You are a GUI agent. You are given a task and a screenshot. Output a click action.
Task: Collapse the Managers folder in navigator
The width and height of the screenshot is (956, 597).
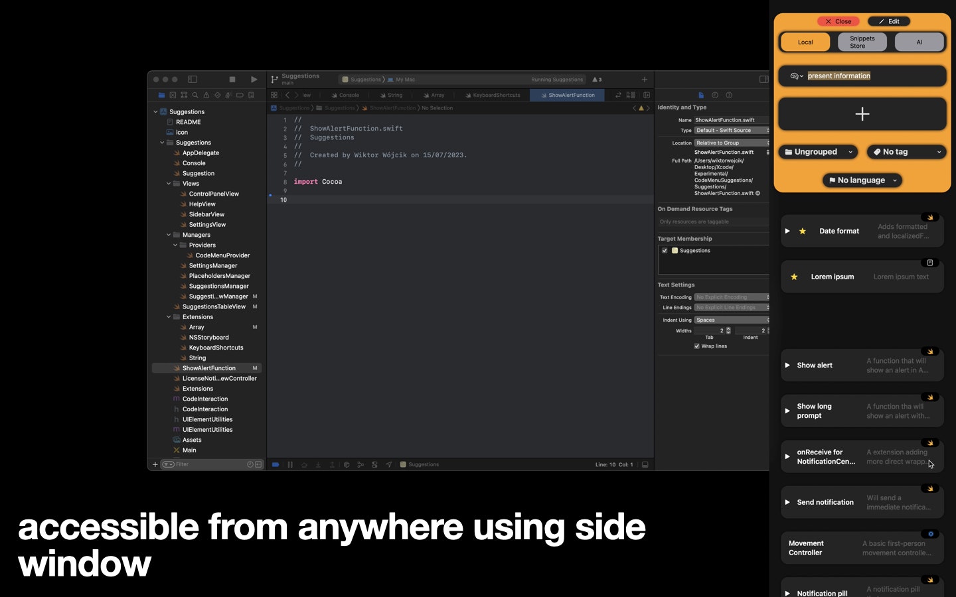click(x=169, y=235)
